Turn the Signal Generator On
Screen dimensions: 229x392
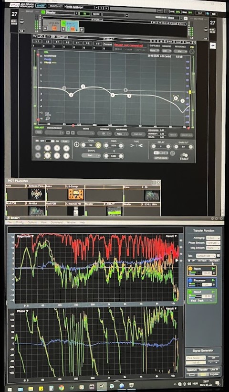click(x=214, y=358)
